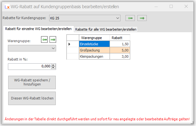Go to next Kundengruppe with right arrow
Viewport: 196px width, 126px height.
click(142, 18)
